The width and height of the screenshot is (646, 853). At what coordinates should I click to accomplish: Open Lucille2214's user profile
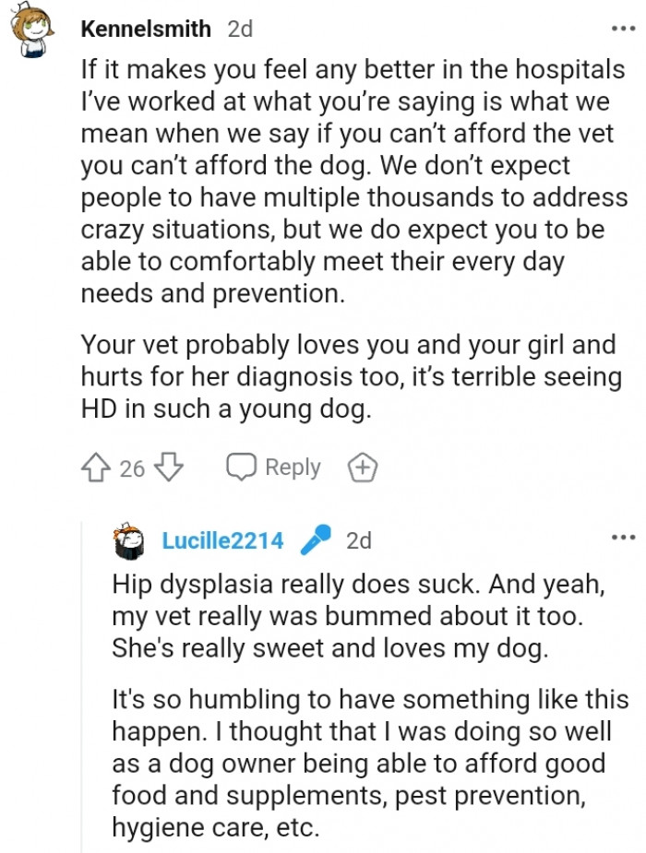[x=225, y=540]
